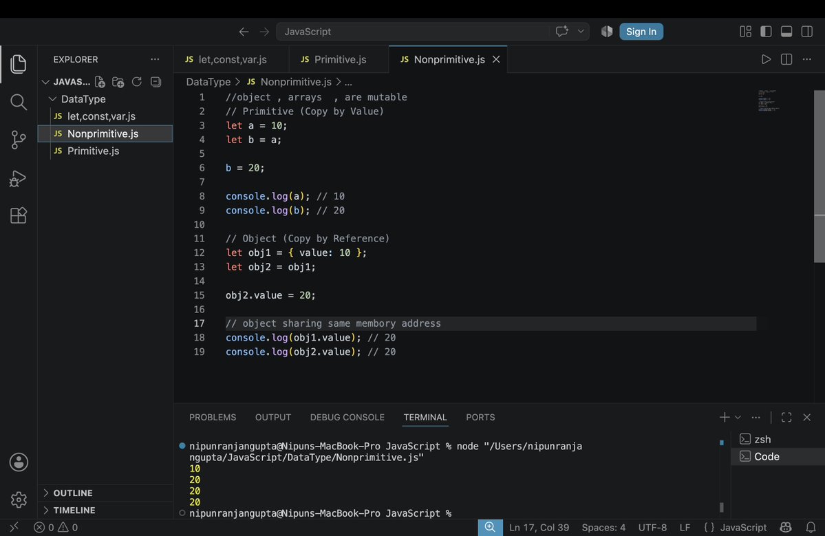Select the Code terminal instance

tap(778, 457)
